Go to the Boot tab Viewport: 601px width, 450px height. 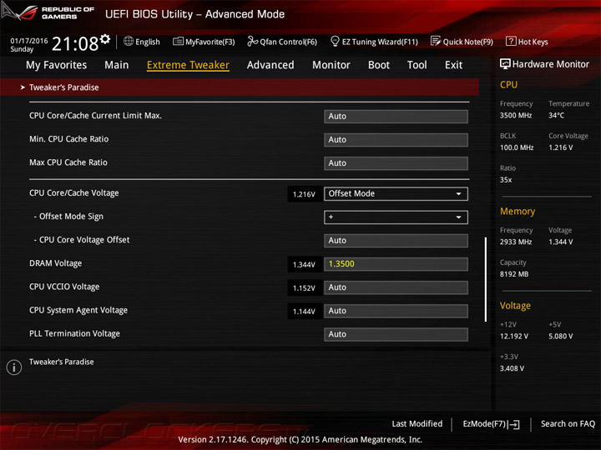tap(379, 65)
